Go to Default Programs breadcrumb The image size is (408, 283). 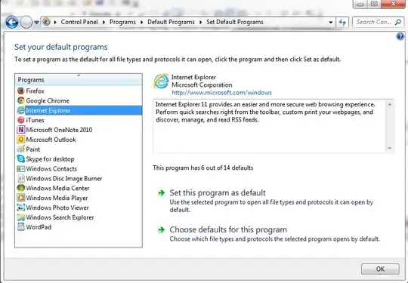171,22
